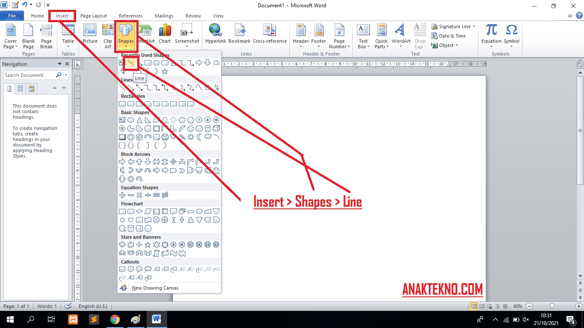The image size is (584, 328).
Task: Click the Quick Parts button
Action: point(381,36)
